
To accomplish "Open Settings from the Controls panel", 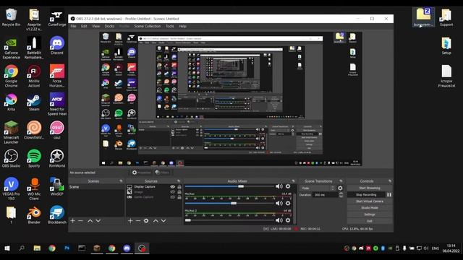I will point(370,214).
